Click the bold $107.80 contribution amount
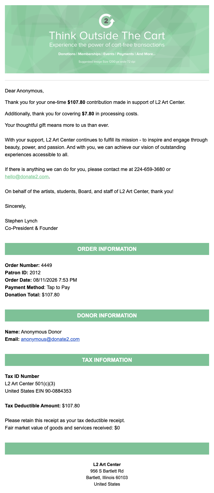This screenshot has height=493, width=214. tap(76, 102)
